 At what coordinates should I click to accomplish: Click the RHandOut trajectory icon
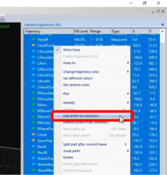click(x=33, y=129)
